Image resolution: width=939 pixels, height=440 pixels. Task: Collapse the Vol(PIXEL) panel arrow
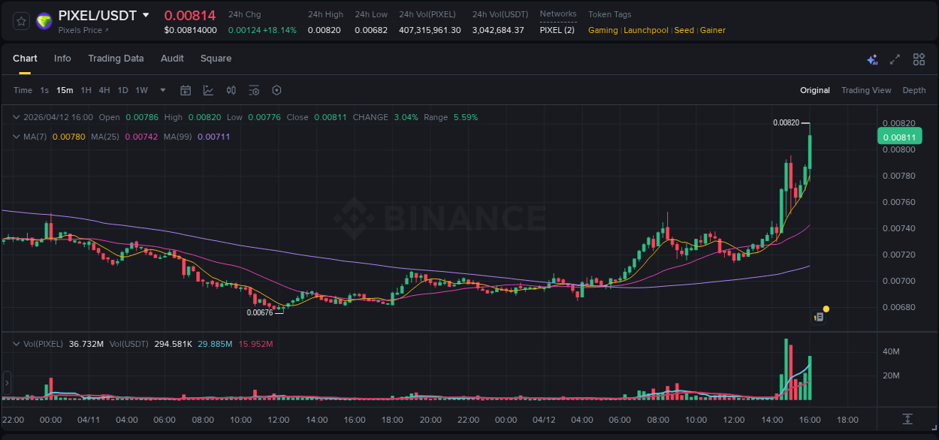pos(16,343)
